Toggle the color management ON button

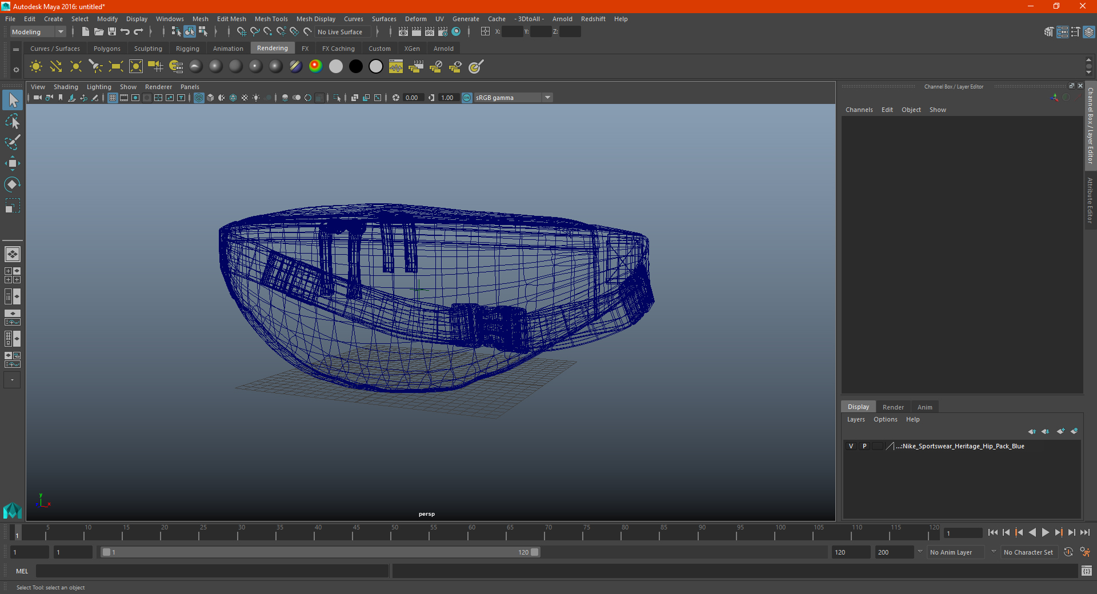click(467, 98)
